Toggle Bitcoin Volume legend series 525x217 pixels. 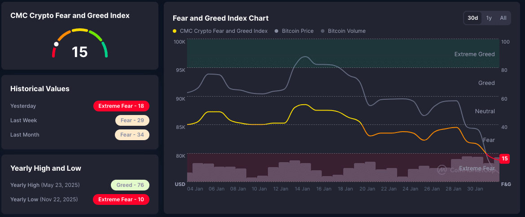coord(346,31)
